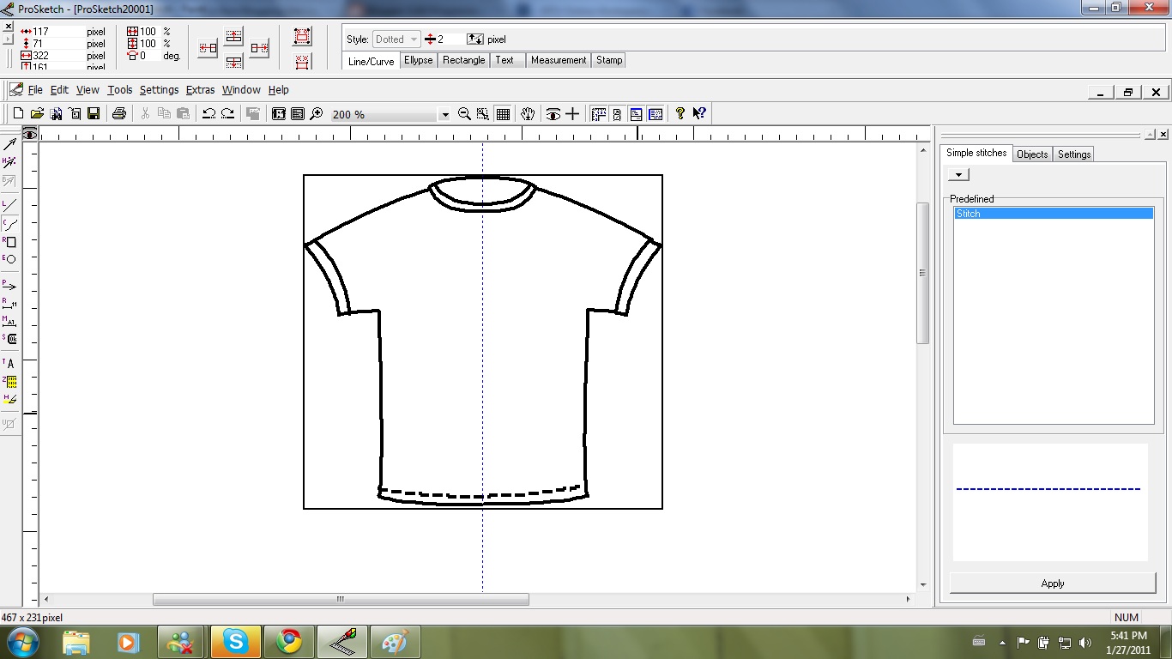Toggle the preview eye icon on the toolbar
Image resolution: width=1172 pixels, height=659 pixels.
click(553, 112)
